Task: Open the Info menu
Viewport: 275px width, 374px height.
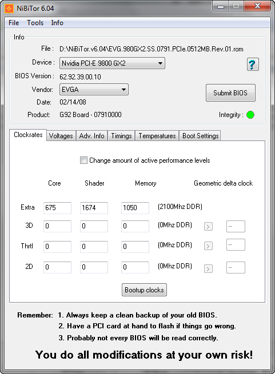Action: click(x=57, y=23)
